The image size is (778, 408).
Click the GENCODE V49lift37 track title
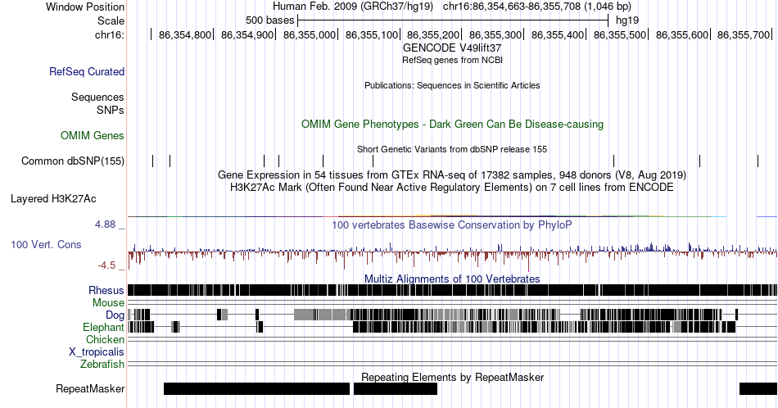(452, 48)
